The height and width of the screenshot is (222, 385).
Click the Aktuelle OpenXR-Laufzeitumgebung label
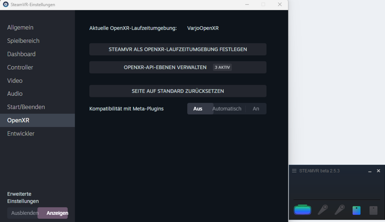point(133,28)
